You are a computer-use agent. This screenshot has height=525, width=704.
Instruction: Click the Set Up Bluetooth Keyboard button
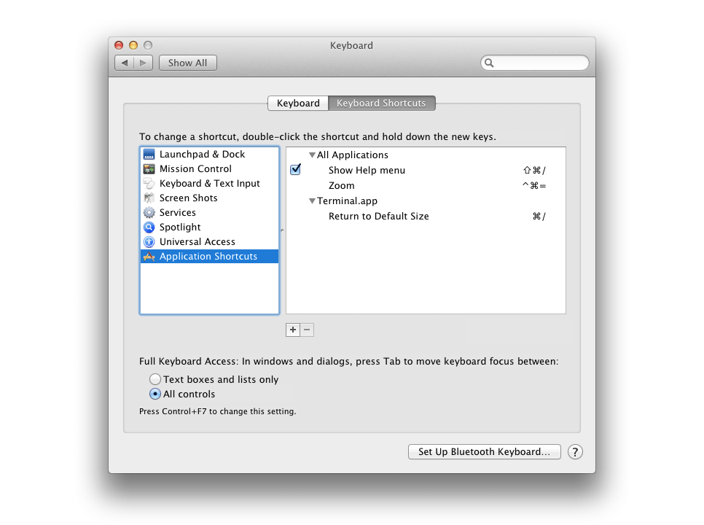click(x=483, y=451)
